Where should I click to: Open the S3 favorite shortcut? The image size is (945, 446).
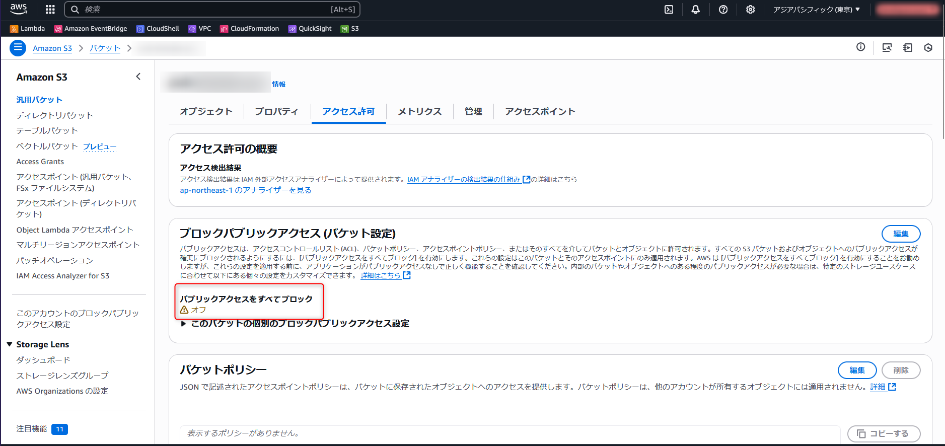click(x=350, y=29)
